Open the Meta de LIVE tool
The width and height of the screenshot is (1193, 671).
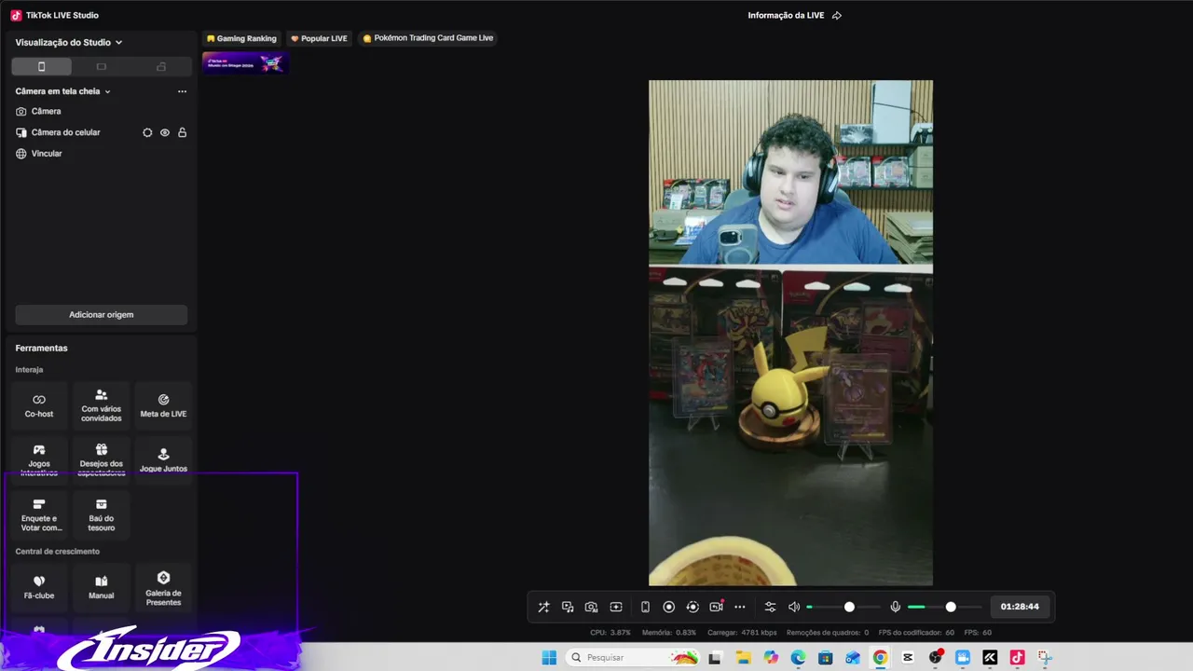163,405
